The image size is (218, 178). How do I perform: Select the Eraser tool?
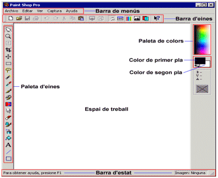pos(8,118)
